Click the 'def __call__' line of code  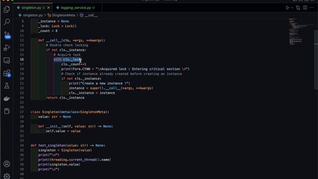click(x=72, y=40)
